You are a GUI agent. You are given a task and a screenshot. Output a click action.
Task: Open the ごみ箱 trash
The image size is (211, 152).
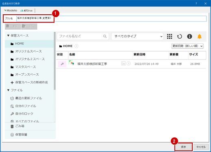pyautogui.click(x=17, y=126)
